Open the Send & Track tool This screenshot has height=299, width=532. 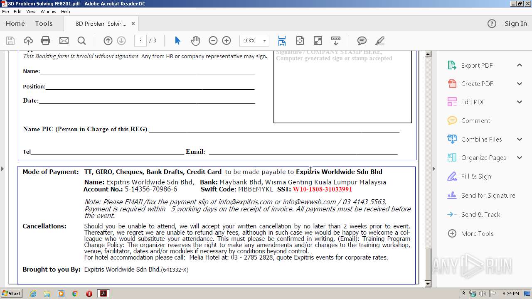point(480,214)
